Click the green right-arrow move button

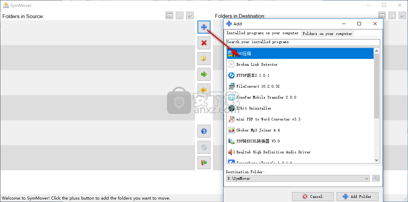click(204, 74)
